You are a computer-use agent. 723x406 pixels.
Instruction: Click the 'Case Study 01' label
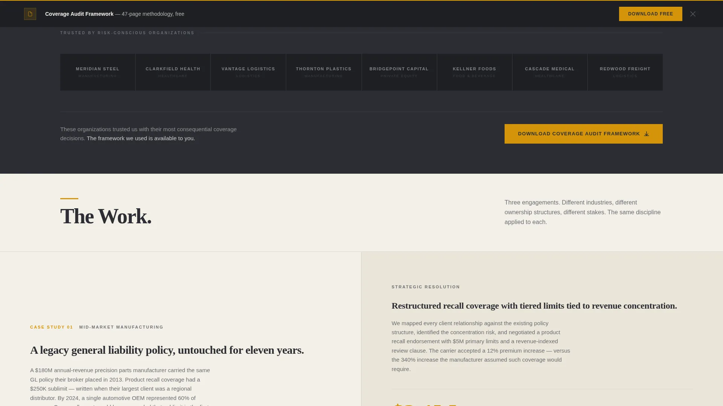click(52, 327)
